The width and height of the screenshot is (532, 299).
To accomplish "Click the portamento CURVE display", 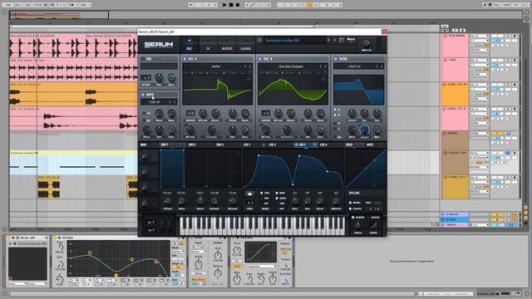I will coord(373,225).
